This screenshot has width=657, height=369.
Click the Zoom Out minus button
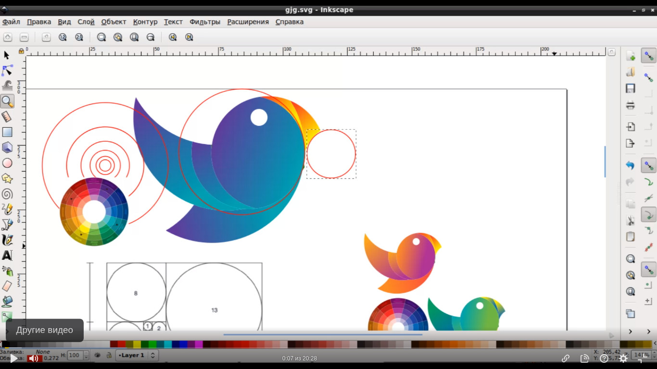tap(24, 37)
